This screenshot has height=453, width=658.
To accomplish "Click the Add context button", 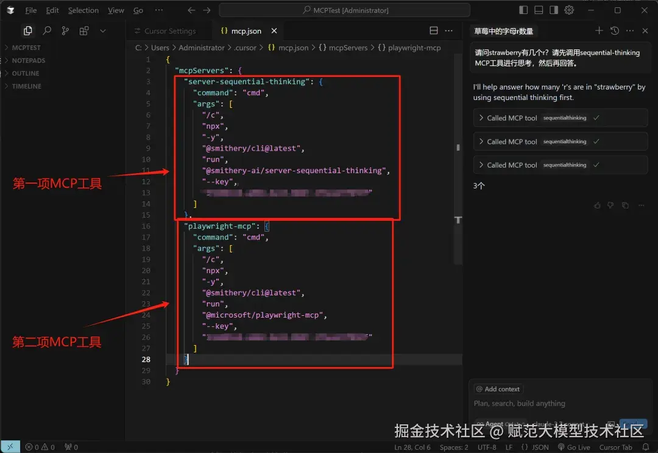I will pyautogui.click(x=498, y=389).
